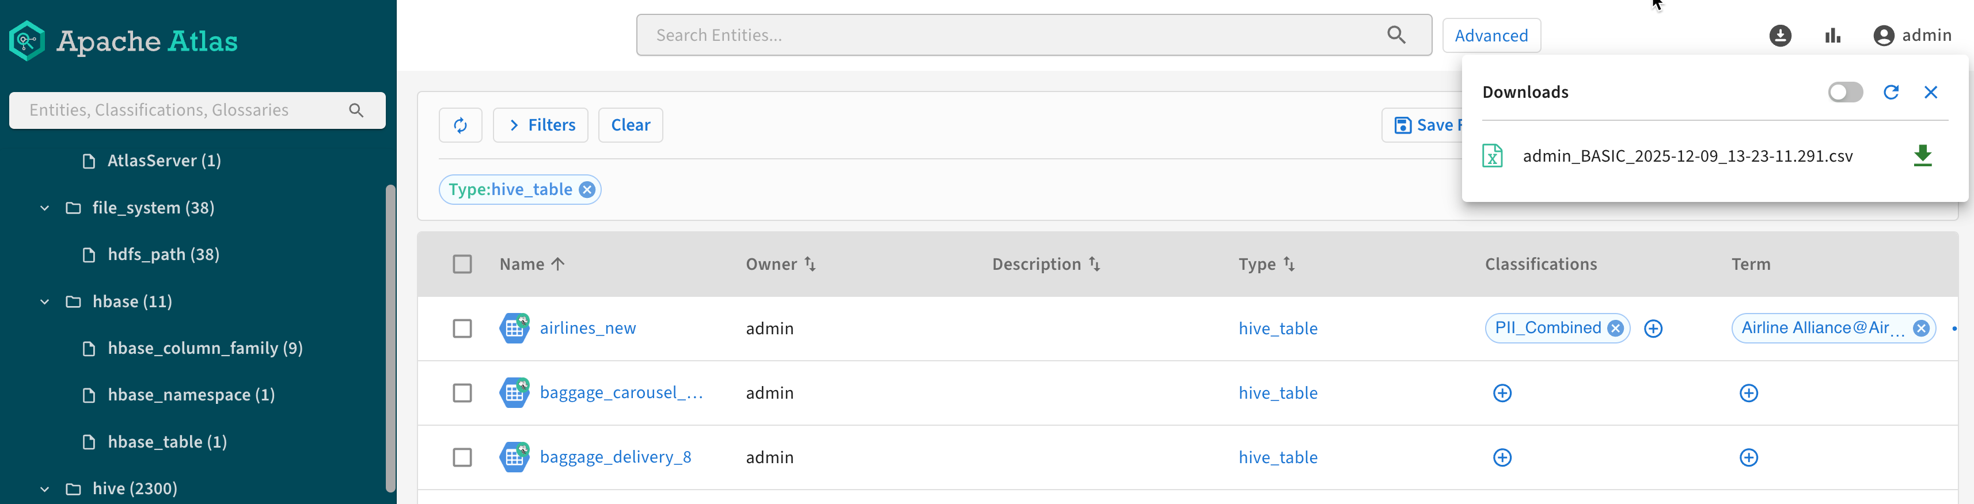Click the Search Entities input field
Viewport: 1974px width, 504px height.
(x=1012, y=35)
